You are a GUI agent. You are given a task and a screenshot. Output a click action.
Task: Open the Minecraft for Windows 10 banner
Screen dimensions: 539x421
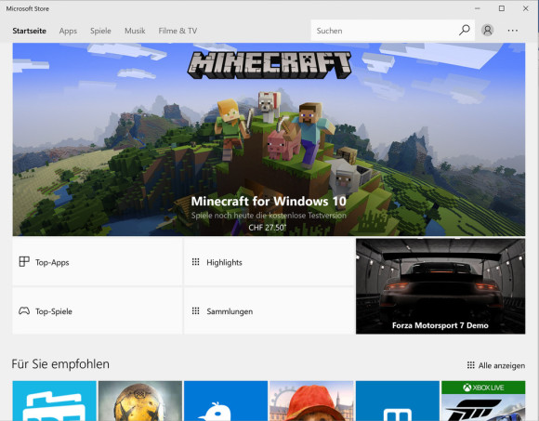coord(269,139)
